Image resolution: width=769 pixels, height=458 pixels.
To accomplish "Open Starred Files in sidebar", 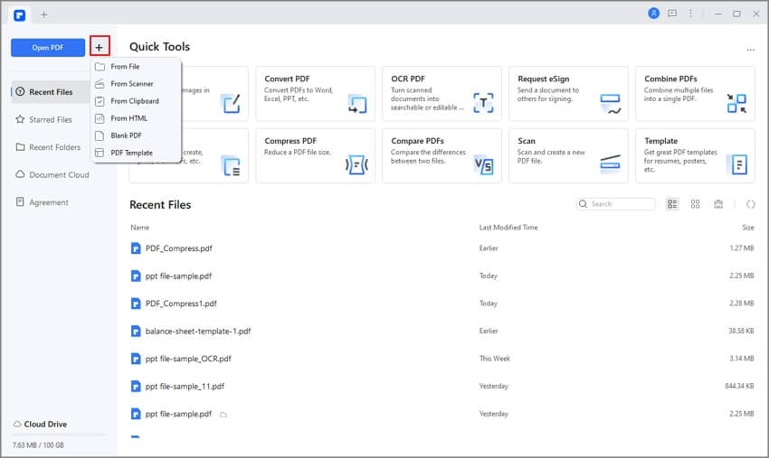I will pos(51,119).
